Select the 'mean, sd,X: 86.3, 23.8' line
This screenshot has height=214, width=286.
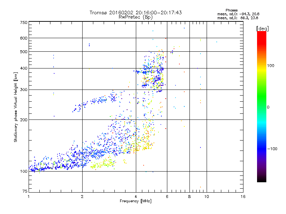point(238,18)
